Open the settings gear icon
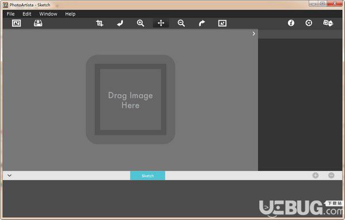Image resolution: width=345 pixels, height=220 pixels. point(309,23)
